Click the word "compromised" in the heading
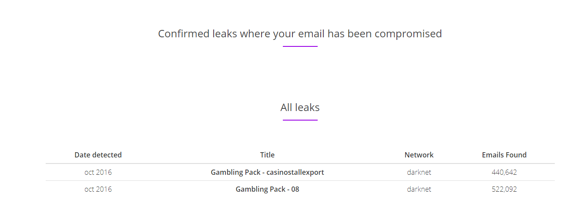 click(408, 33)
